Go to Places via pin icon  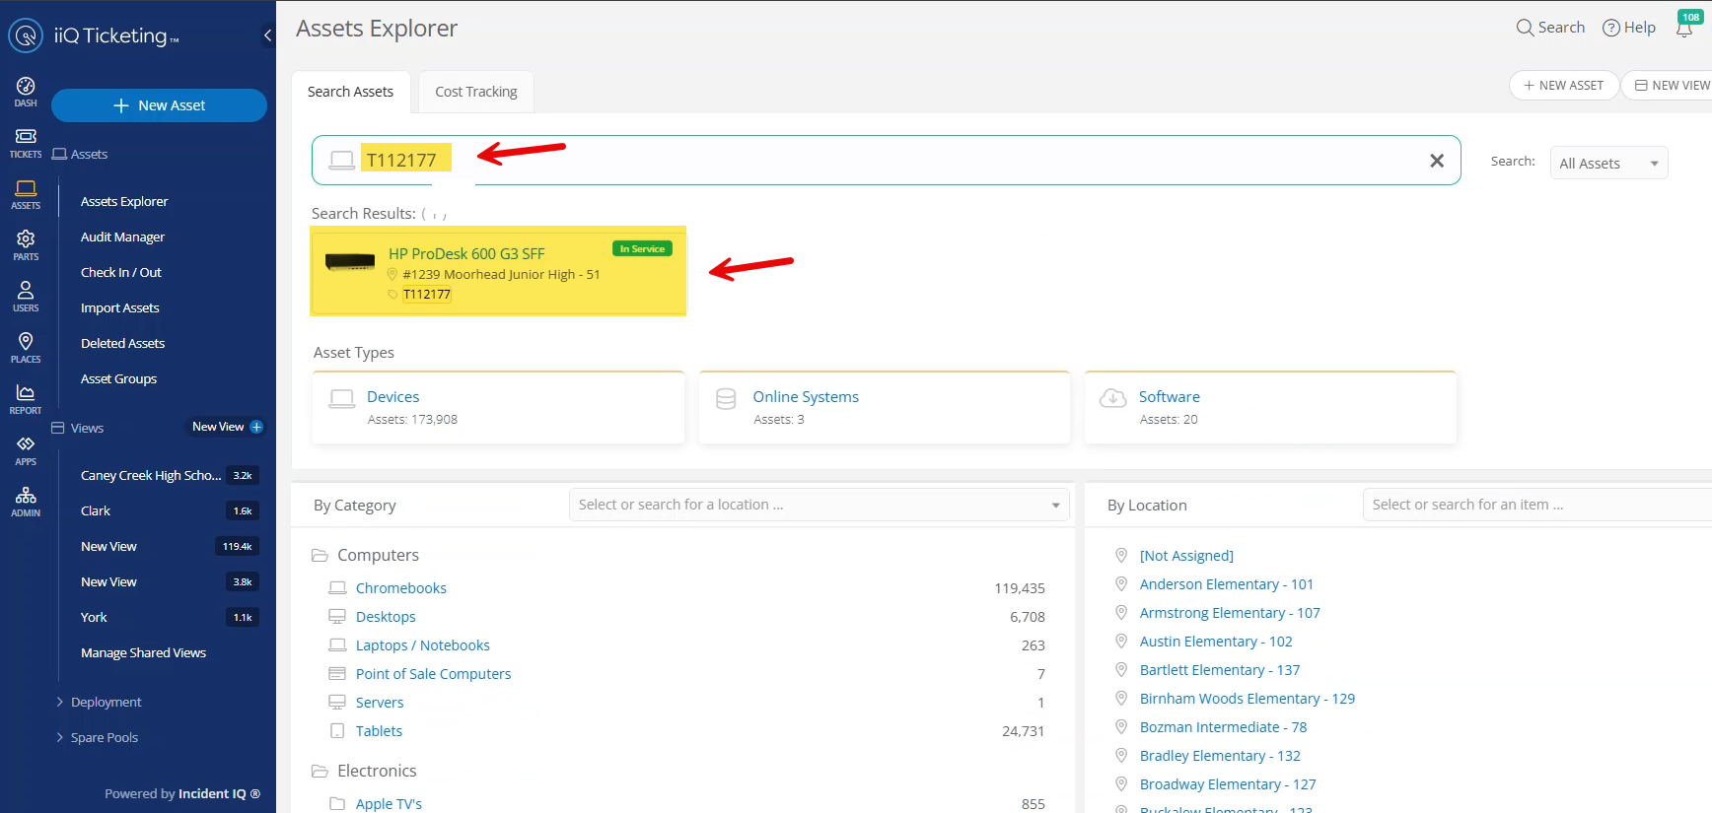[26, 347]
